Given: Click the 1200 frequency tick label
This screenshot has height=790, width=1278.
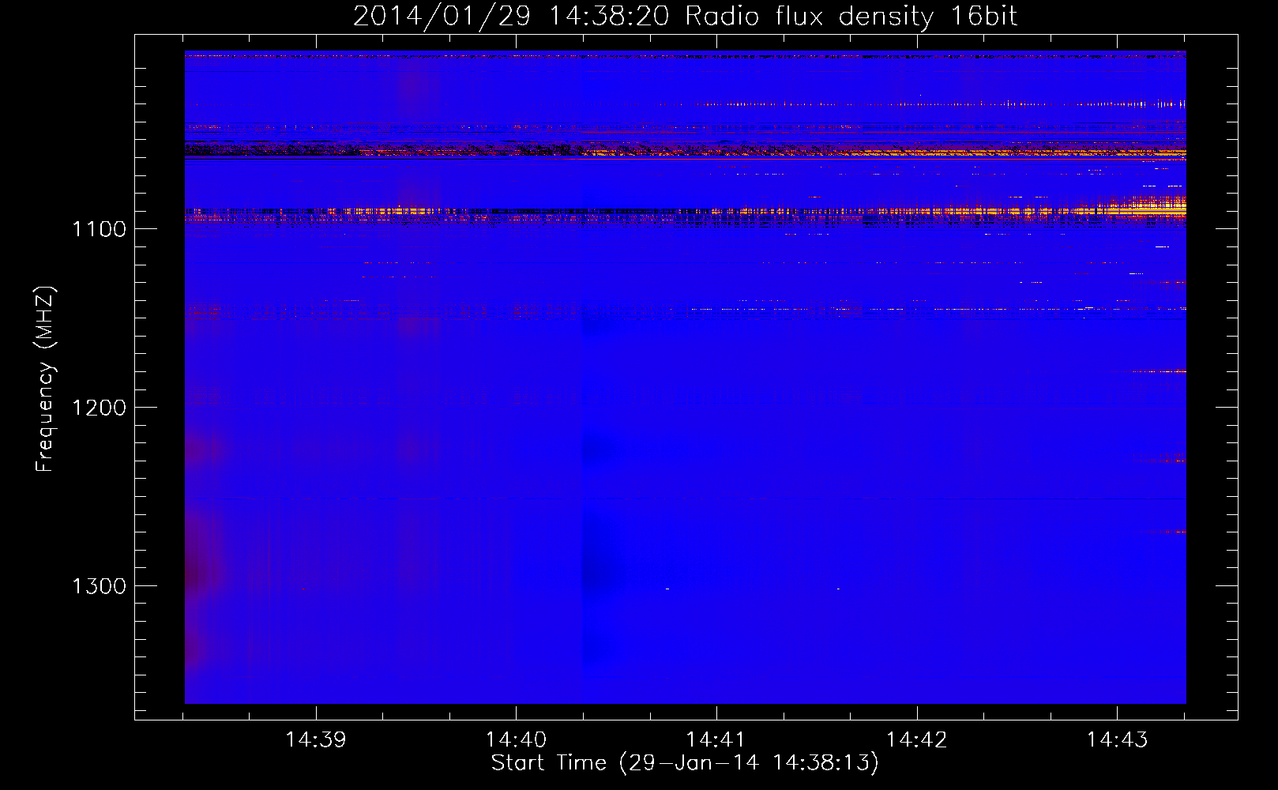Looking at the screenshot, I should tap(99, 408).
